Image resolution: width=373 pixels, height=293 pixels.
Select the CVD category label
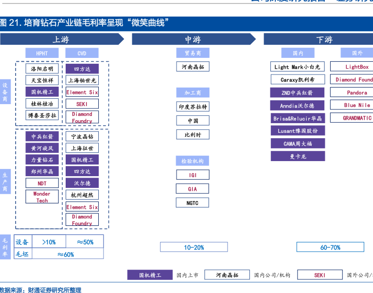[82, 53]
